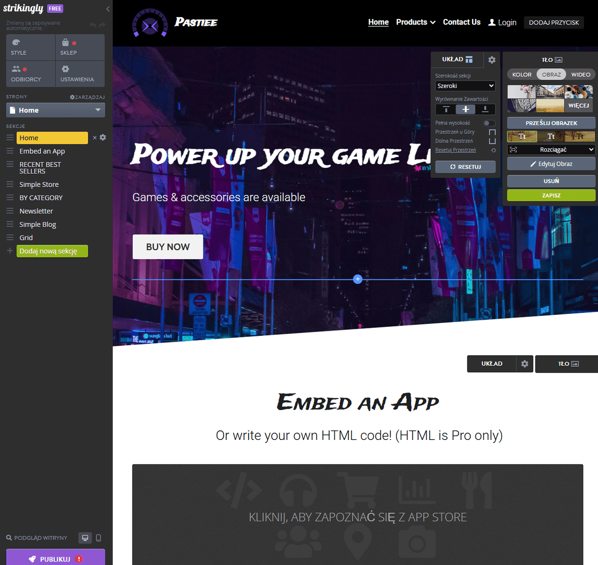Click RESETUJ layout button
Screen dimensions: 598x565
click(465, 167)
